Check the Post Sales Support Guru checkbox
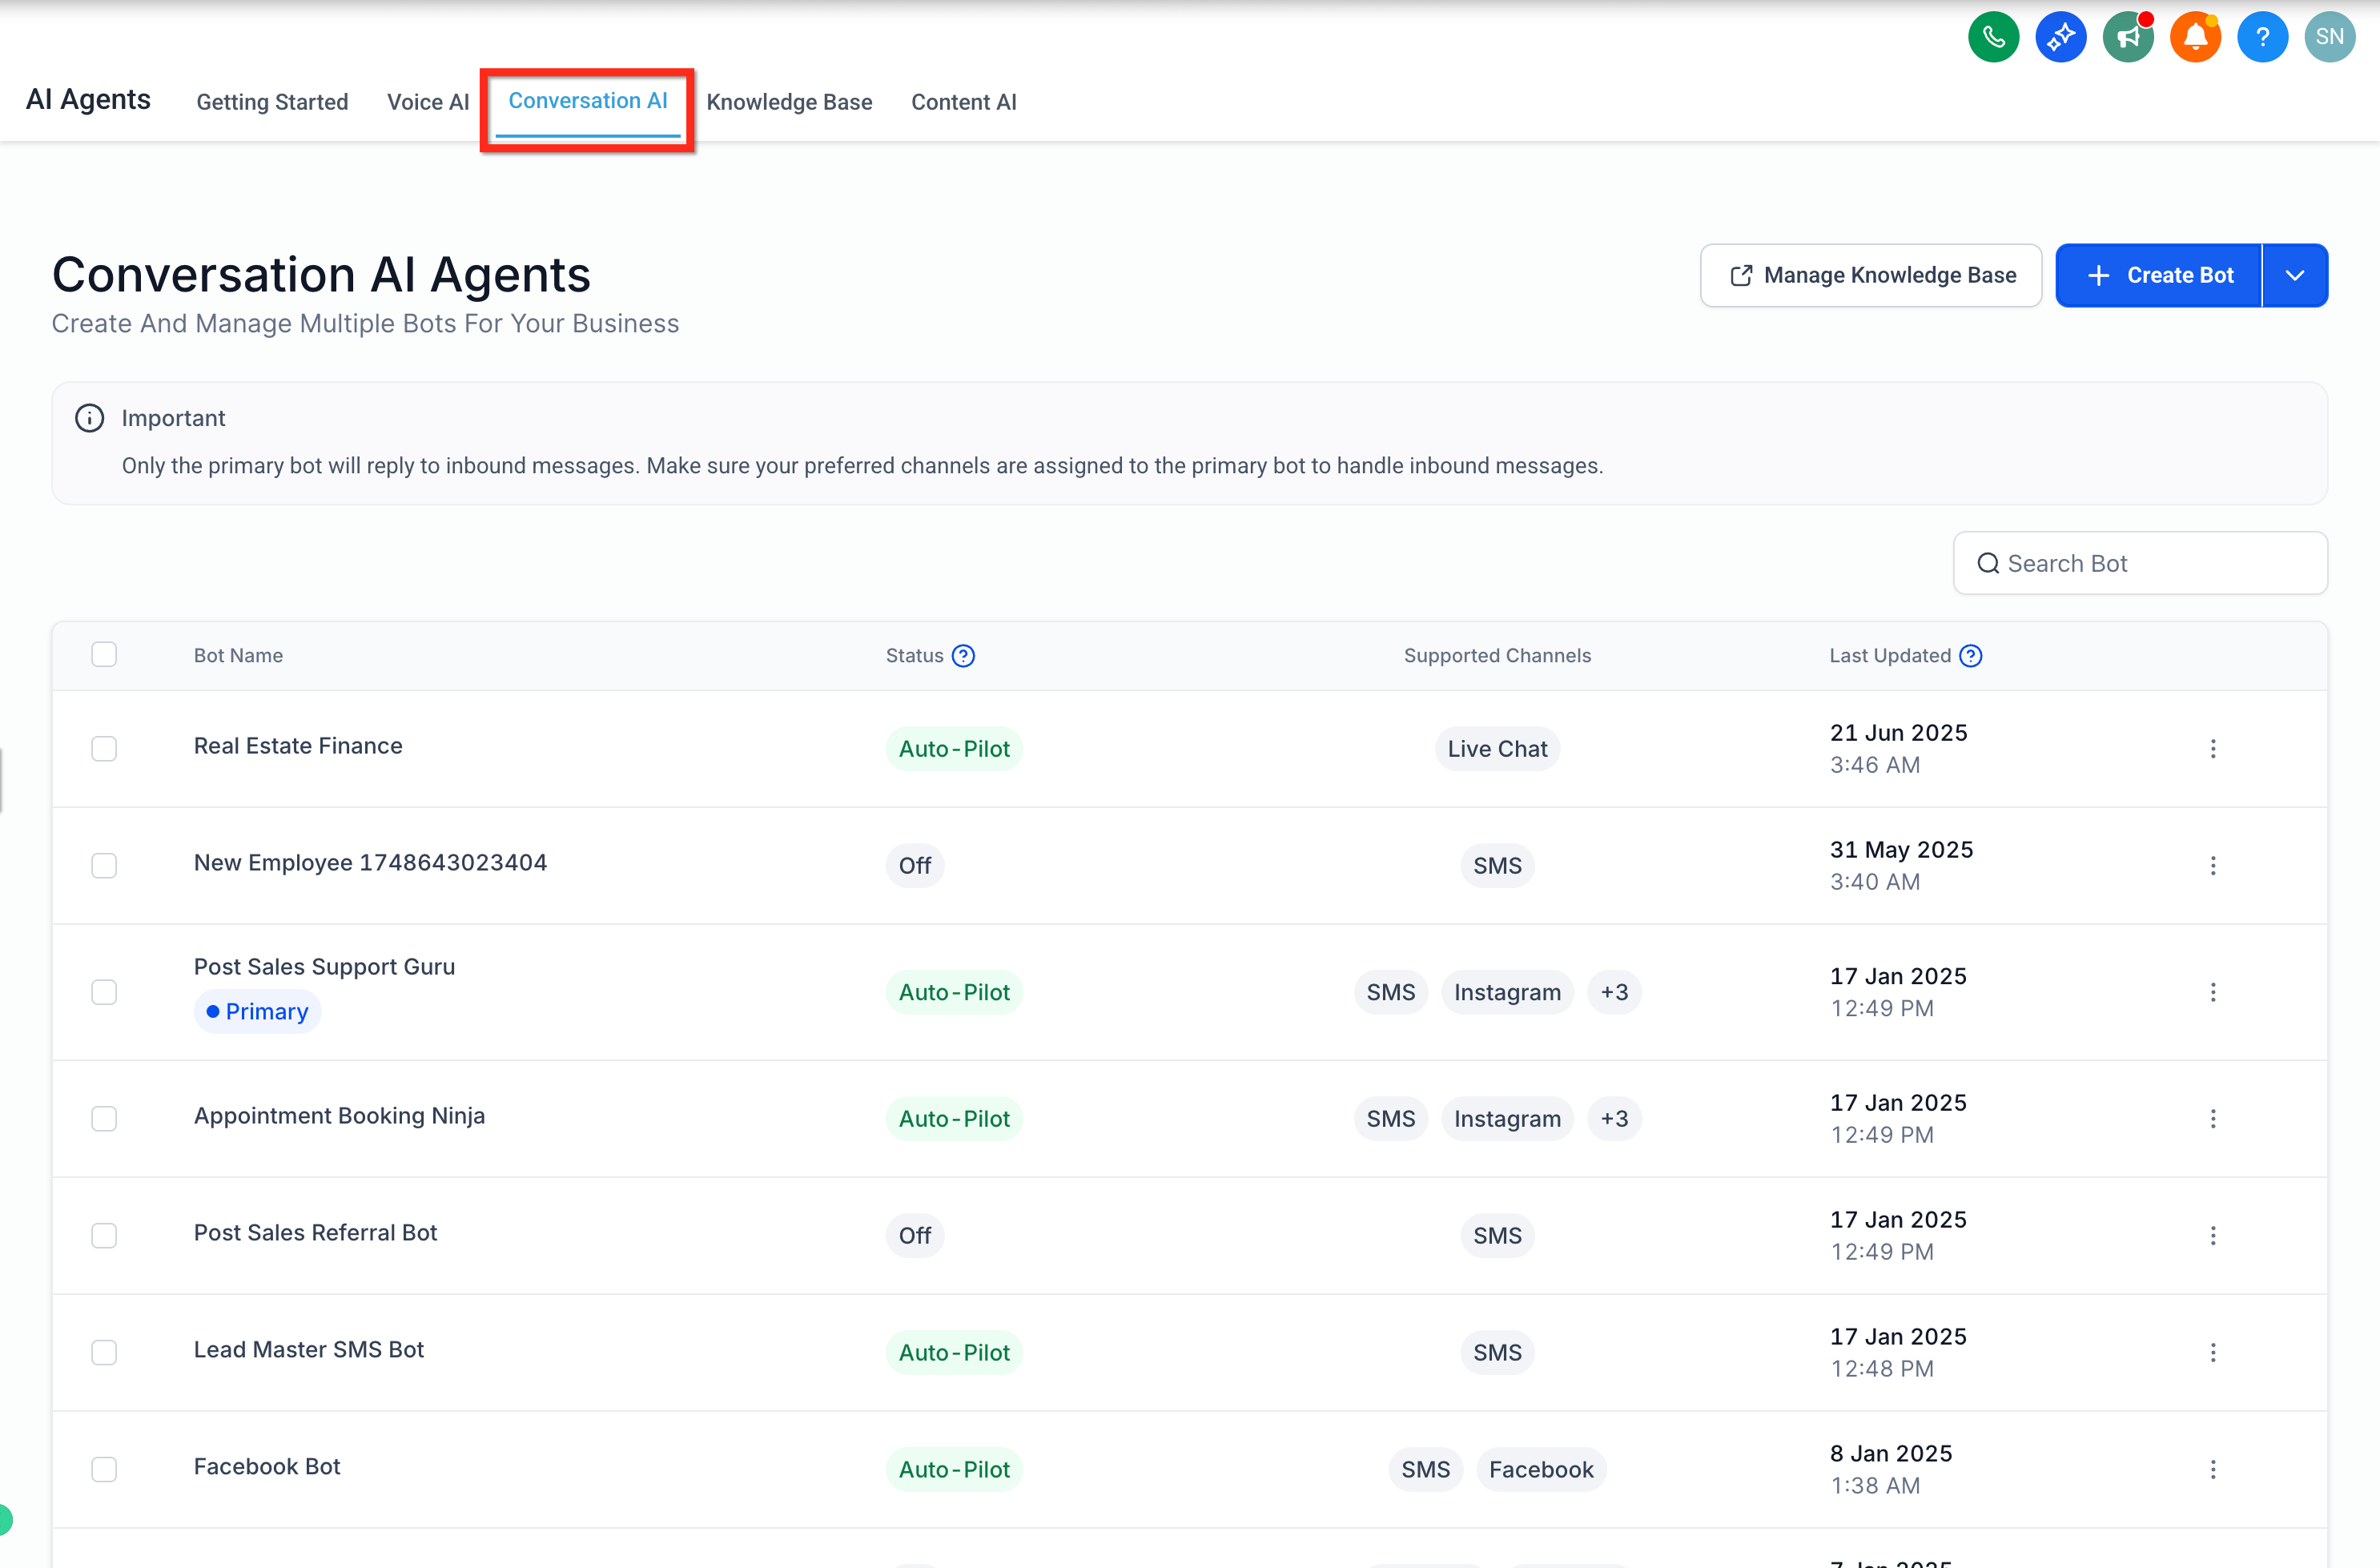Screen dimensions: 2380x1568 104,992
